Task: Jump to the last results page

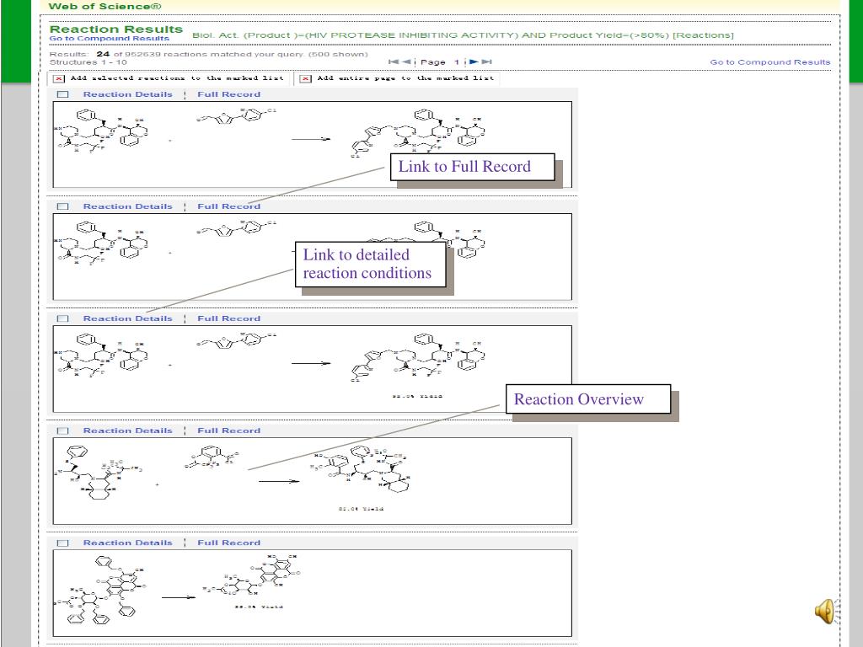Action: [x=486, y=61]
